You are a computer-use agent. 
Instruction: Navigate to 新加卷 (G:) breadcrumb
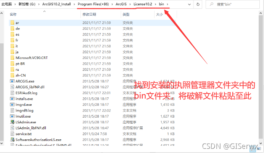(27, 4)
